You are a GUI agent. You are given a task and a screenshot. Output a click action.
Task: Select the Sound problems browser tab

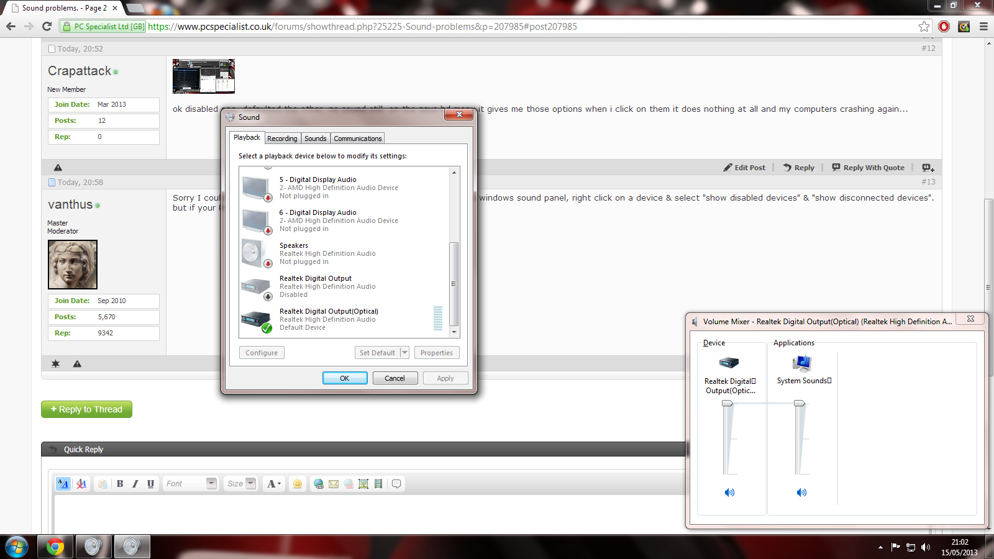click(x=65, y=8)
